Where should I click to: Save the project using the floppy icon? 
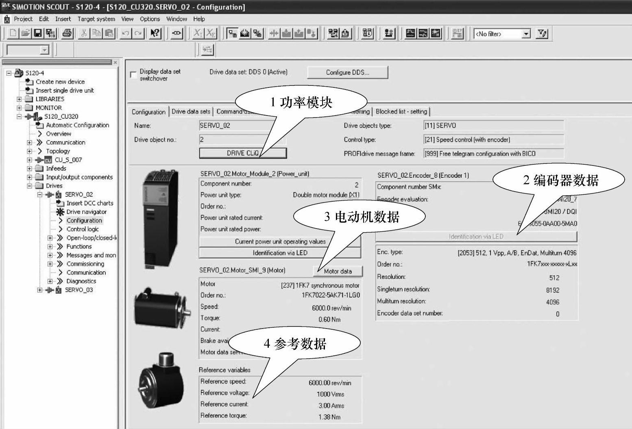(x=38, y=33)
